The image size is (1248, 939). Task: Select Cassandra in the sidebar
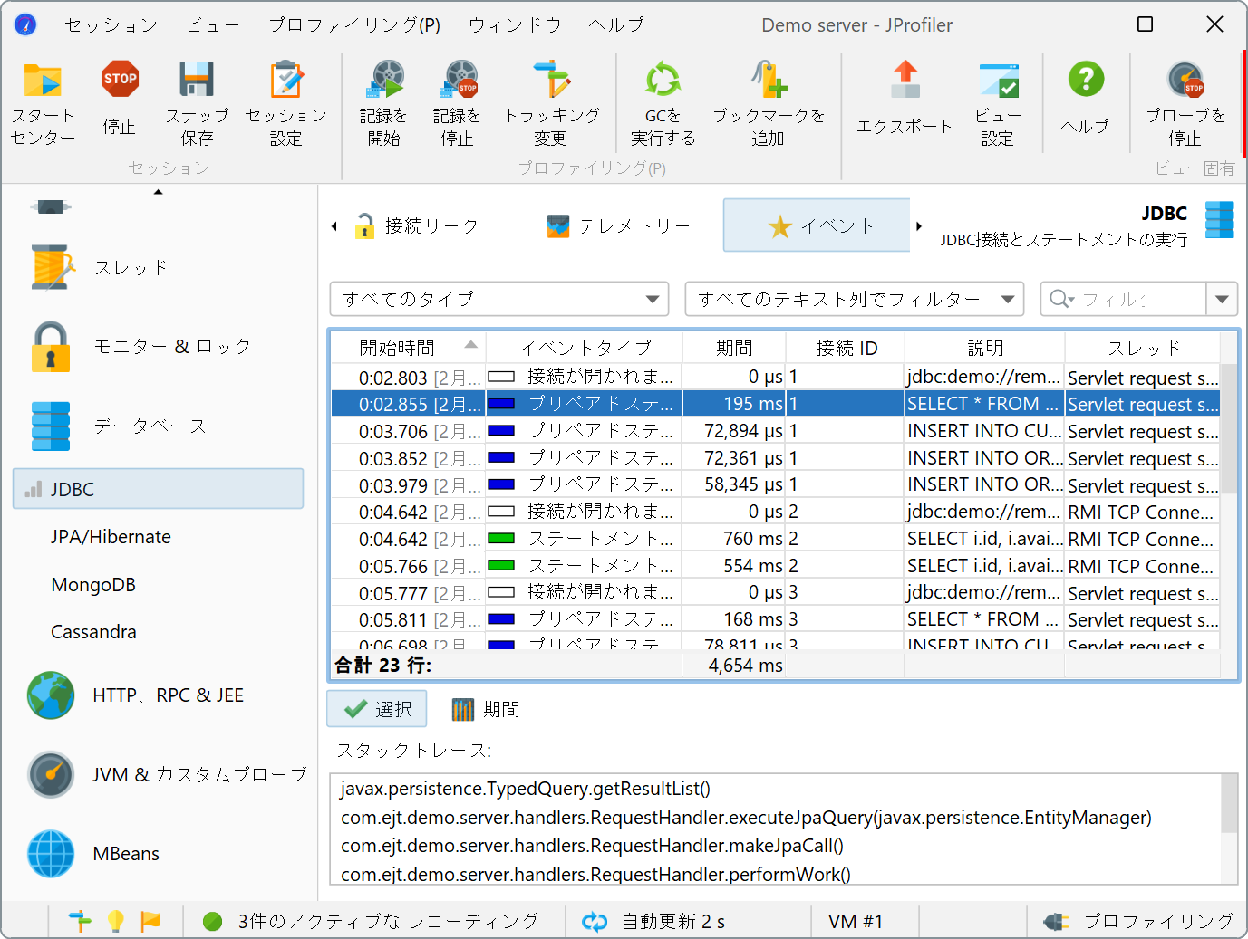tap(93, 632)
